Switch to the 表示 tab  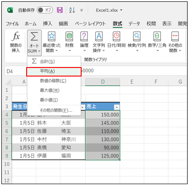(167, 23)
